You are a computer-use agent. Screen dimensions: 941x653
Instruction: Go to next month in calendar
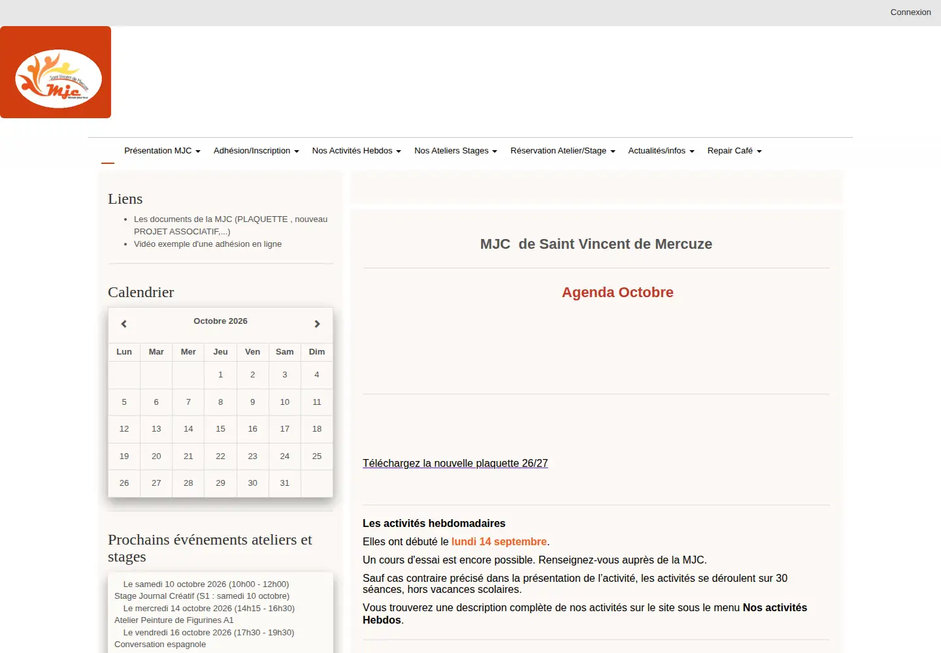coord(317,324)
